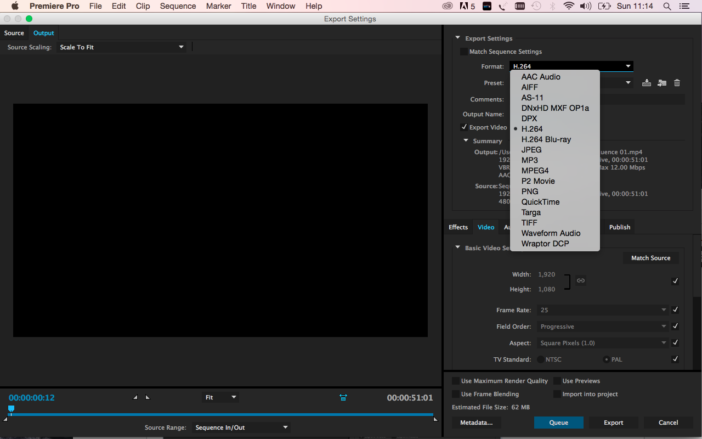702x439 pixels.
Task: Click the volume icon in menu bar
Action: (586, 6)
